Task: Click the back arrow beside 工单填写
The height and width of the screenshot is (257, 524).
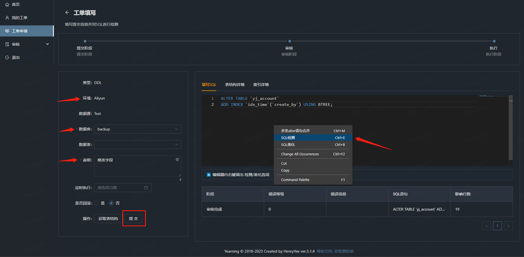Action: pyautogui.click(x=67, y=12)
